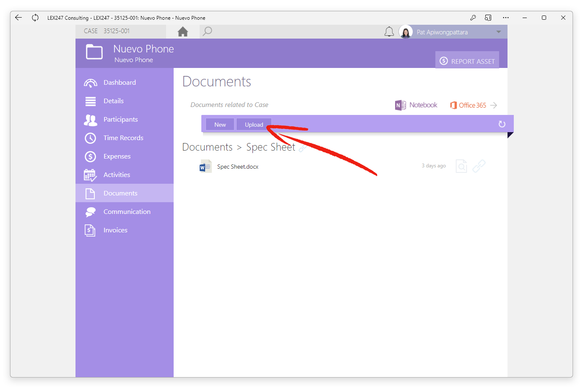The image size is (583, 388).
Task: Click the cast icon in the title bar
Action: tap(488, 18)
